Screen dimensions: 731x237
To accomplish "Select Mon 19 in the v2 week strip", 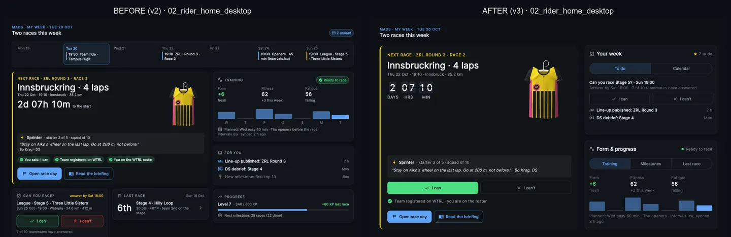I will pyautogui.click(x=23, y=48).
